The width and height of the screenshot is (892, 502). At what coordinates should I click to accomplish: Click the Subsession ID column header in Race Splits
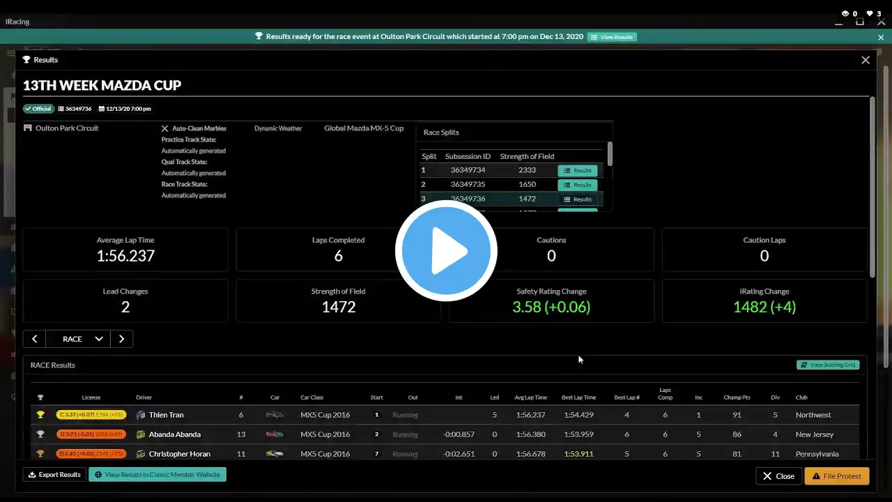(x=468, y=156)
